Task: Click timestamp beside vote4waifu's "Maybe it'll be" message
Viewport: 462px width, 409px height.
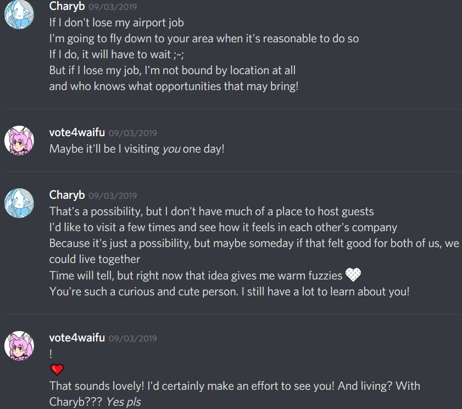Action: tap(132, 133)
